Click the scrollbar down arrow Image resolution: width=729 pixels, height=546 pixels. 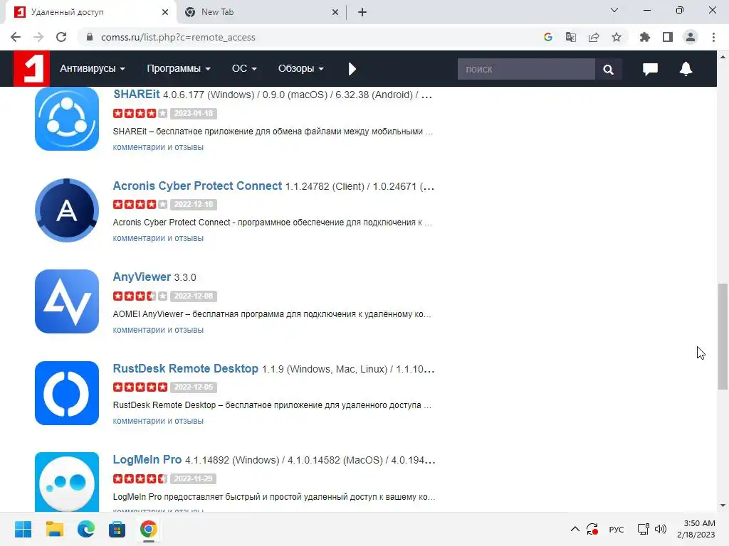(x=723, y=505)
